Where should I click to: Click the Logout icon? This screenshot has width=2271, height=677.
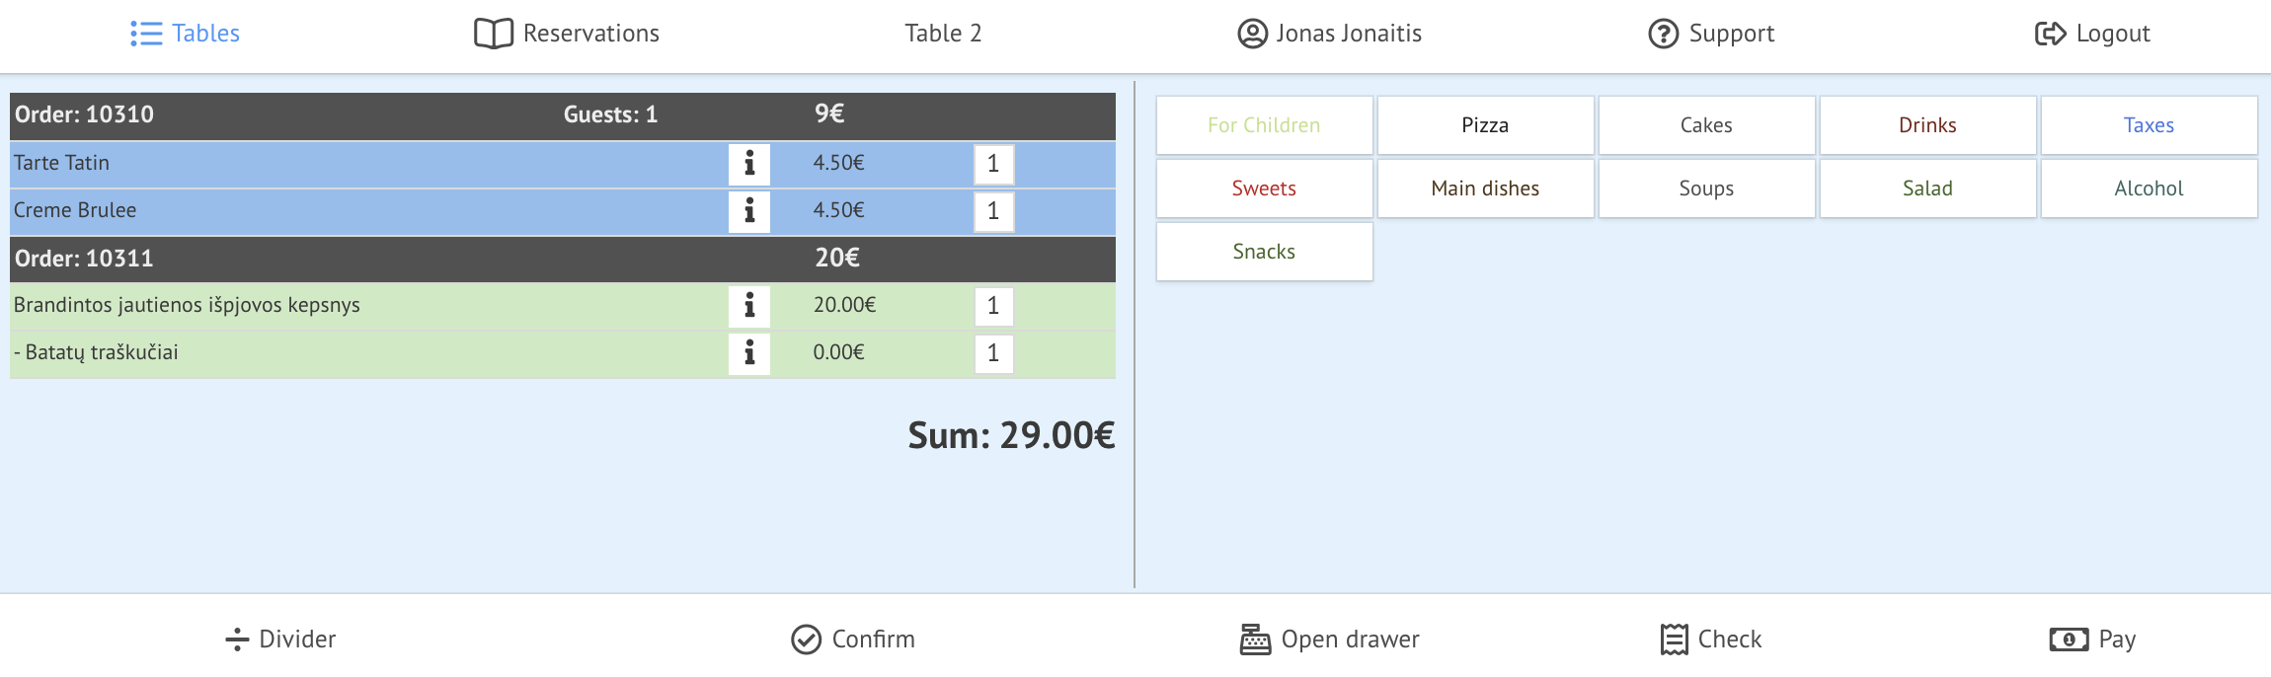[x=2050, y=35]
